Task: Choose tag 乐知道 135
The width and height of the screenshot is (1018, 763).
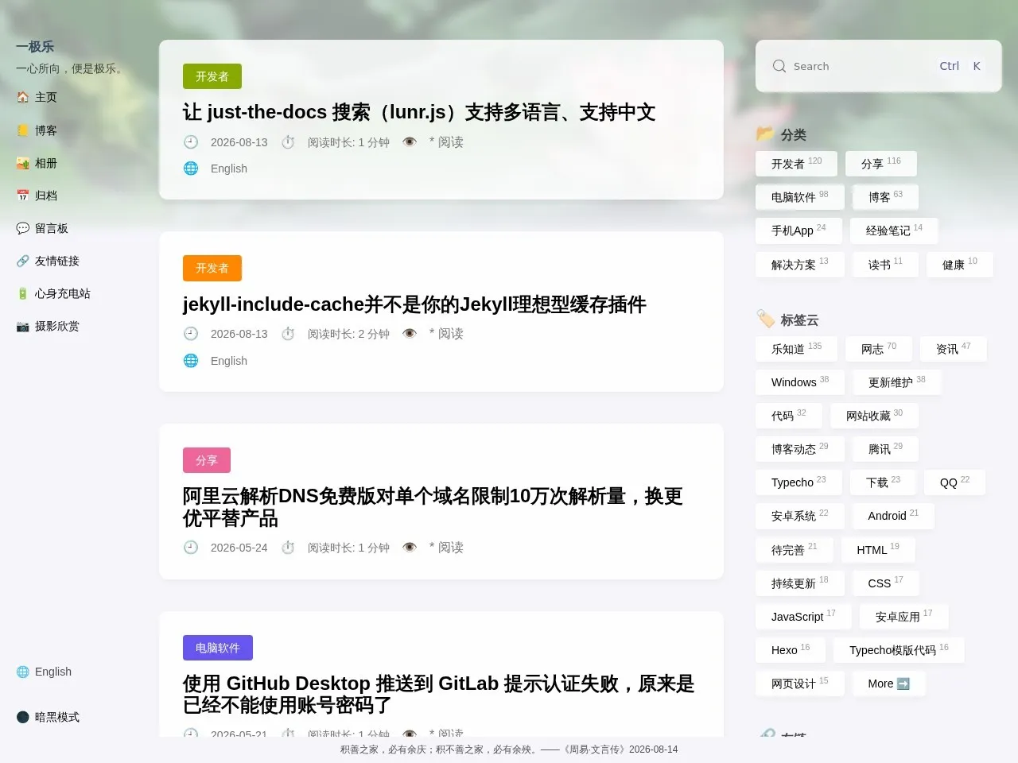Action: pos(796,349)
